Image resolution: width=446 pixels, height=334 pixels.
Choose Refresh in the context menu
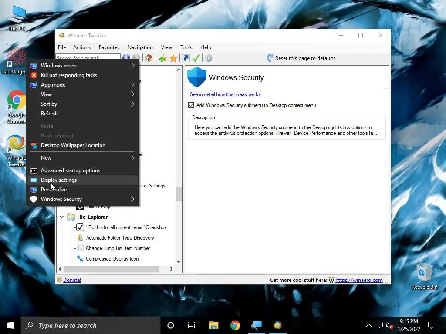[82, 114]
